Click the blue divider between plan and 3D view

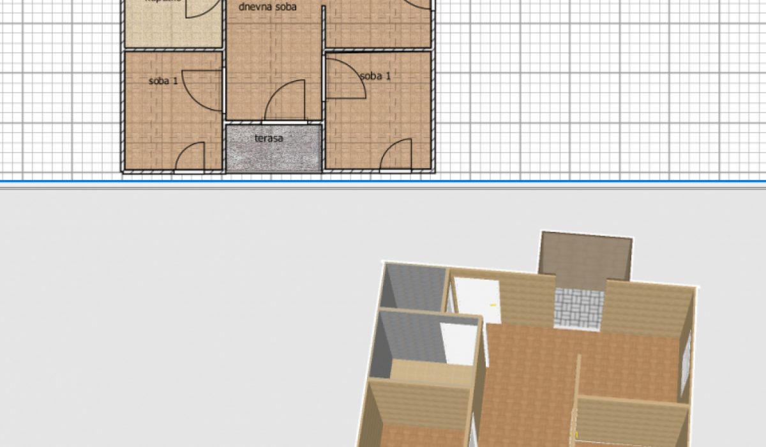click(383, 181)
